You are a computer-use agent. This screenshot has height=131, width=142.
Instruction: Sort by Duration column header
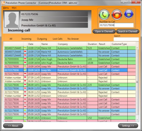click(92, 44)
